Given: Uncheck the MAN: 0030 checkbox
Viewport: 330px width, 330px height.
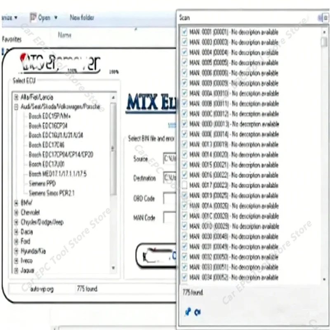Looking at the screenshot, I should tap(184, 236).
